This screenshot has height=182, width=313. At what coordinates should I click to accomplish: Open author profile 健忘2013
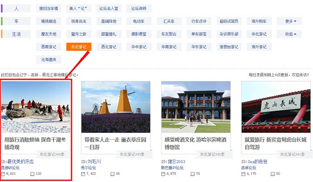177,161
